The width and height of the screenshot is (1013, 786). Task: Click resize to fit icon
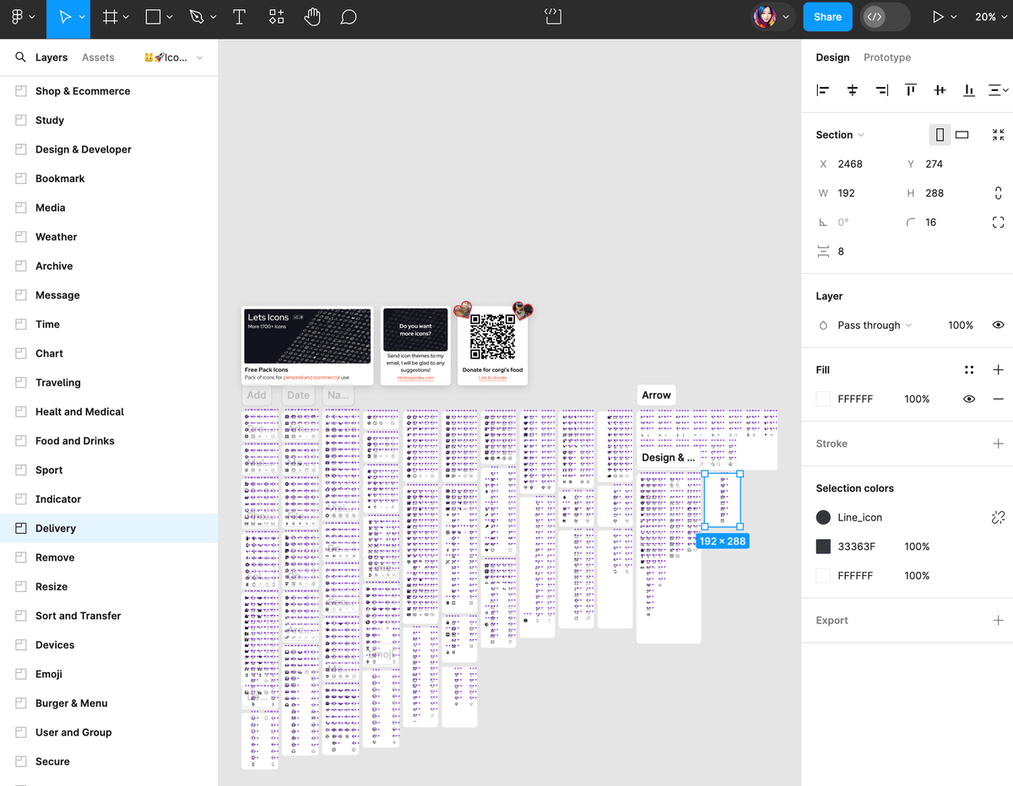999,135
